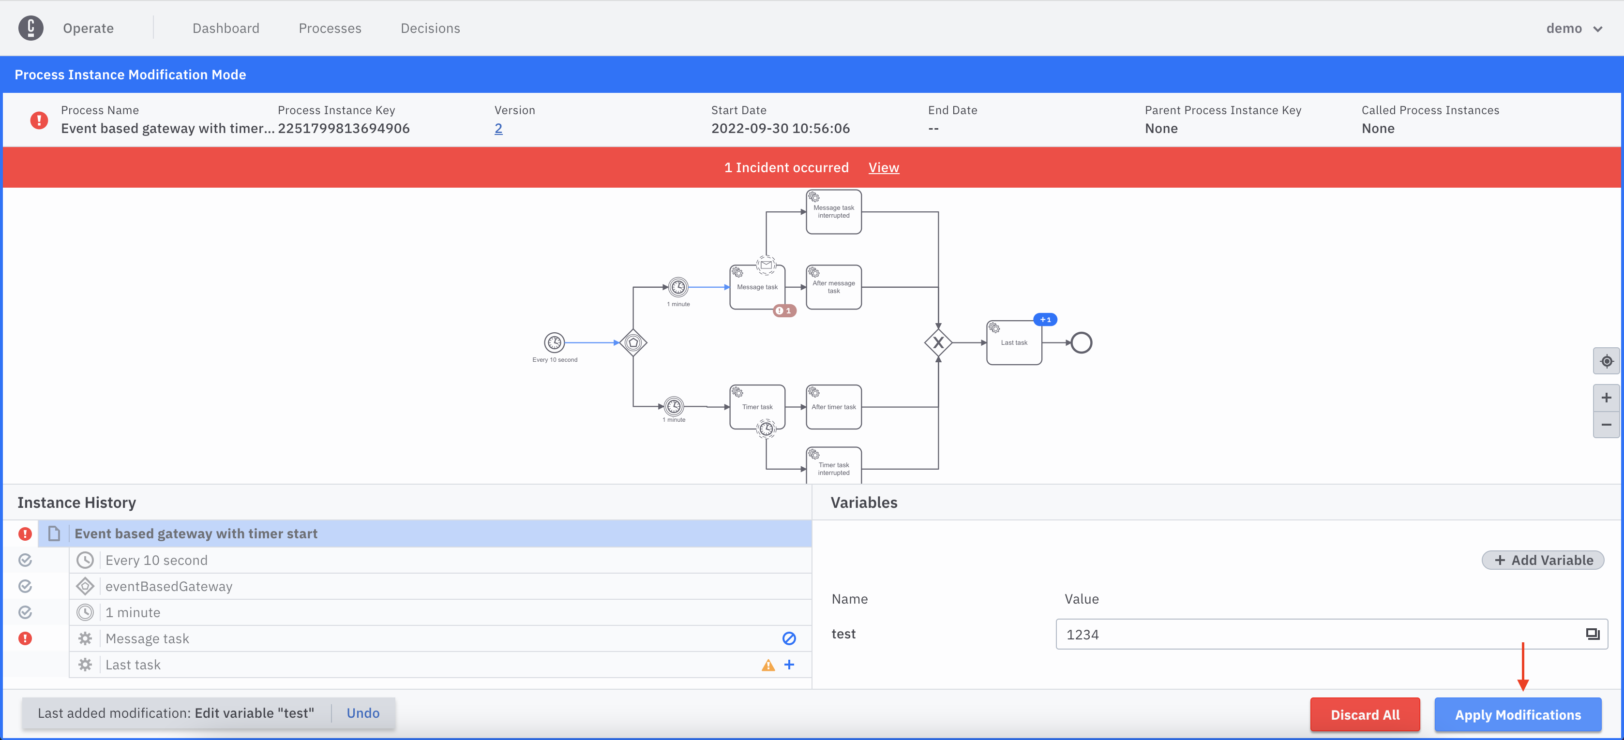Click Apply Modifications button
1624x740 pixels.
click(x=1518, y=714)
